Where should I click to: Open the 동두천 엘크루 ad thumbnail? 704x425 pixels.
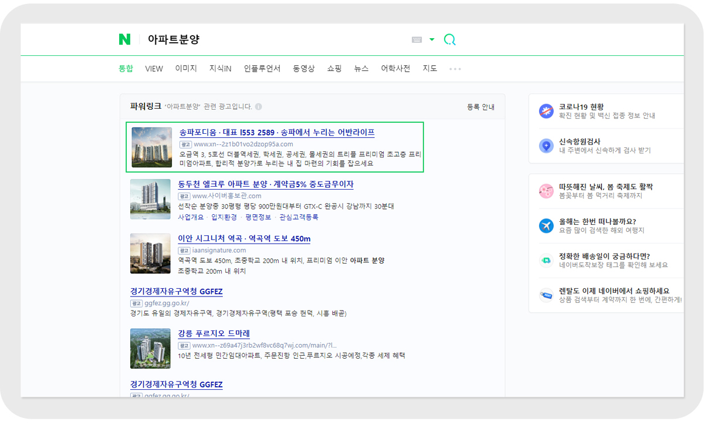[x=151, y=199]
